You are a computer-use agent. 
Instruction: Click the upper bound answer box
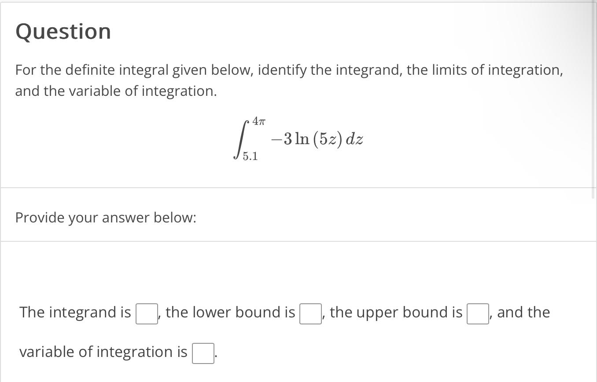click(477, 314)
